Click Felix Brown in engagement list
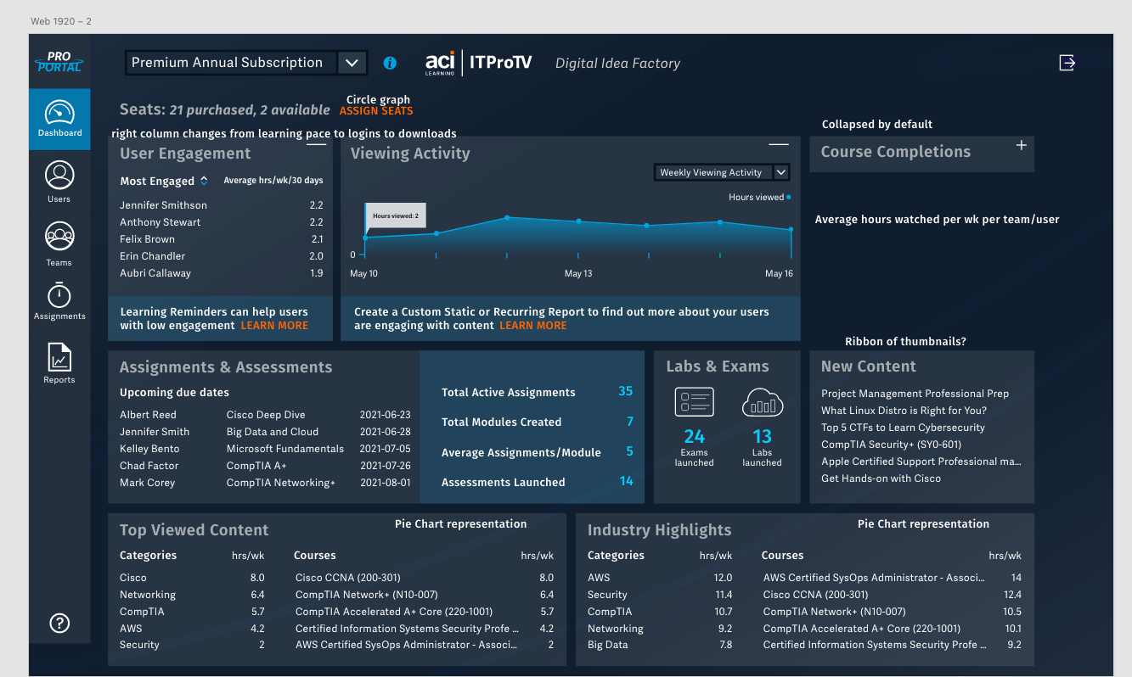1132x677 pixels. click(x=147, y=239)
